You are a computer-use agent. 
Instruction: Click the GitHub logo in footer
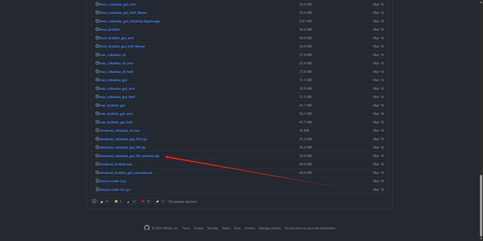coord(147,228)
